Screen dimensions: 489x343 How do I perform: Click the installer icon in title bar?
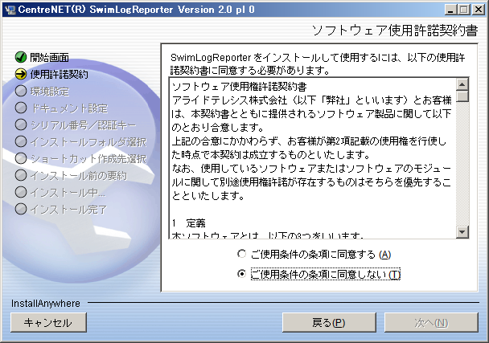tap(10, 10)
